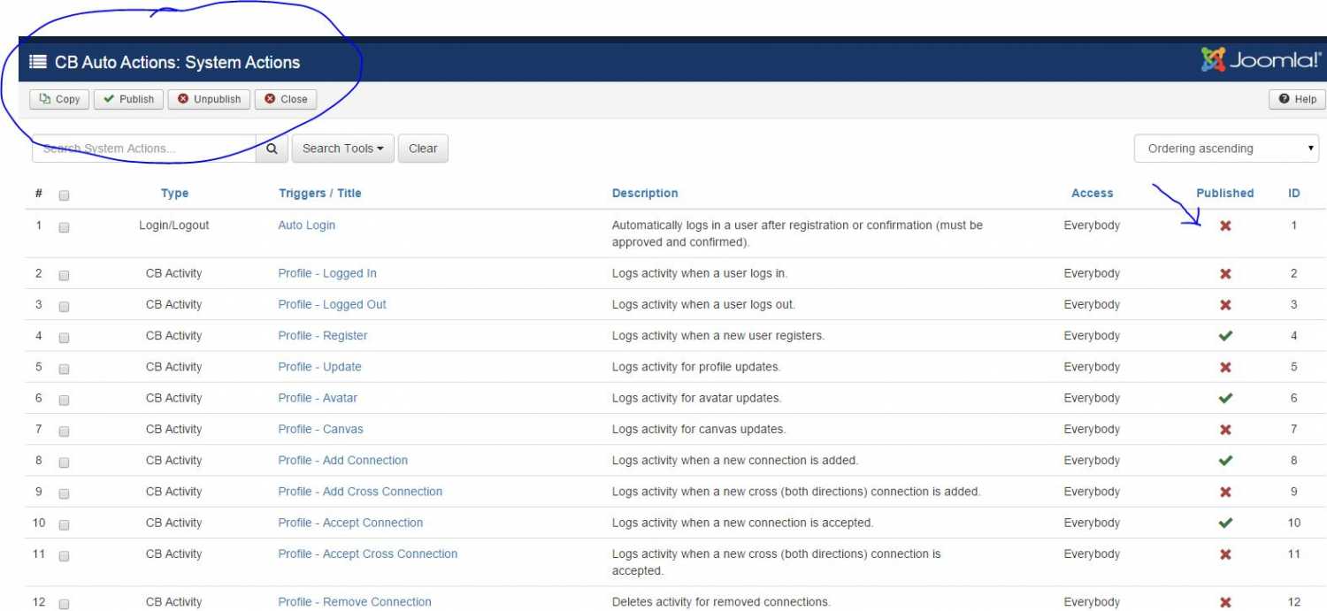Click the Clear search button
The width and height of the screenshot is (1327, 611).
423,149
